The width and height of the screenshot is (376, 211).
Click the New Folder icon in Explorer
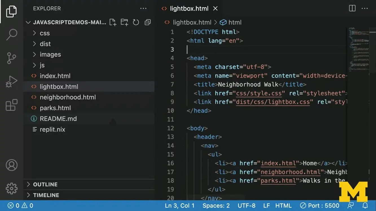point(124,22)
